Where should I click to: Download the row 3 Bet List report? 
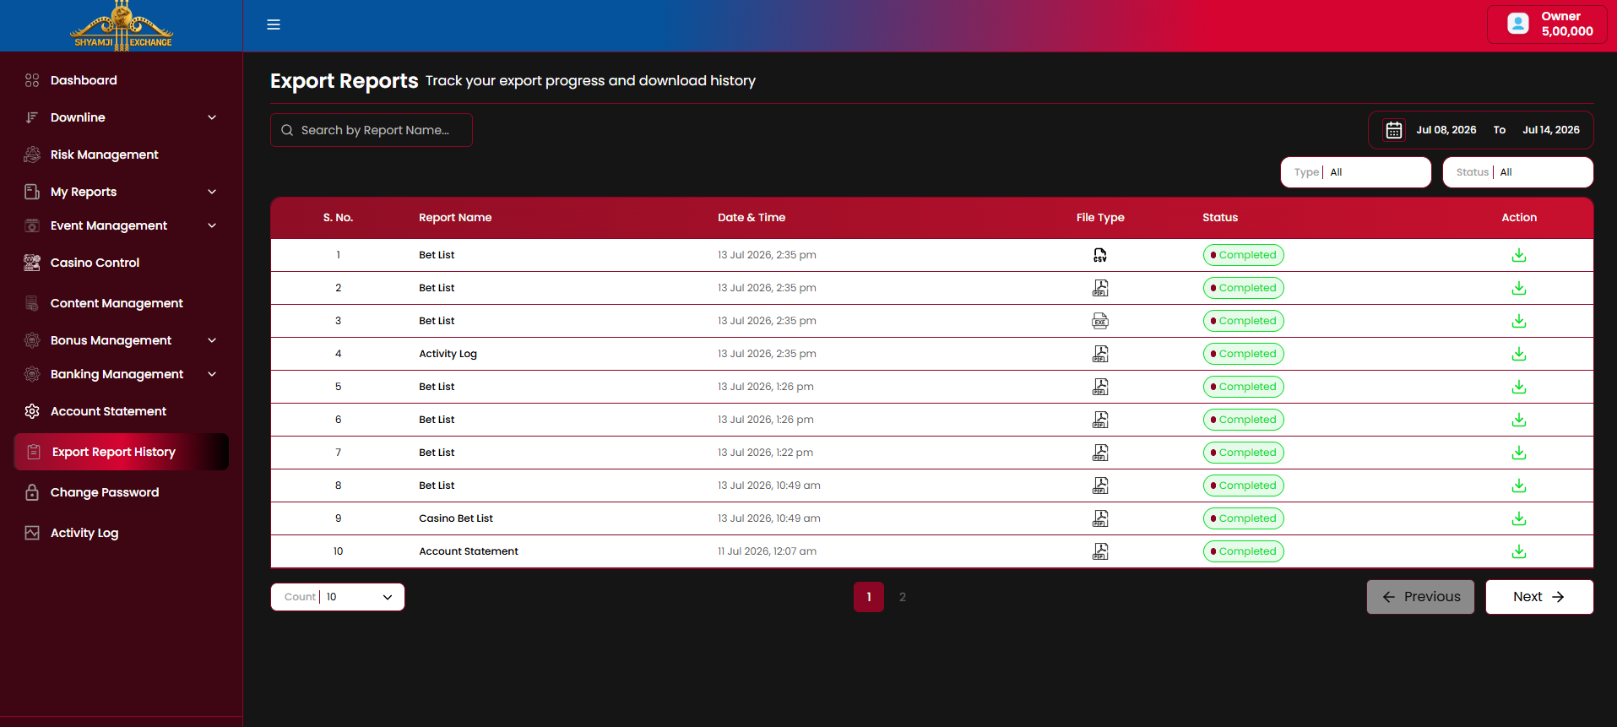[1519, 321]
